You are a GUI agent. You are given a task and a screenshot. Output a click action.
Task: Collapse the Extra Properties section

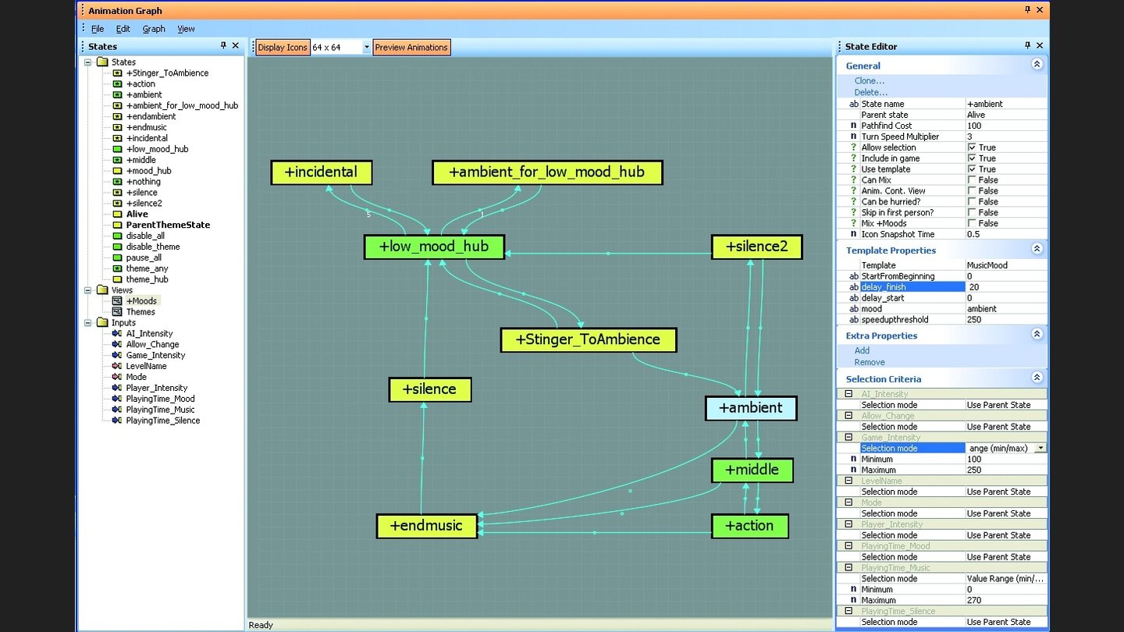tap(1037, 334)
